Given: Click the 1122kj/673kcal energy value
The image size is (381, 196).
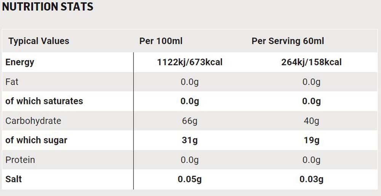Looking at the screenshot, I should [190, 62].
